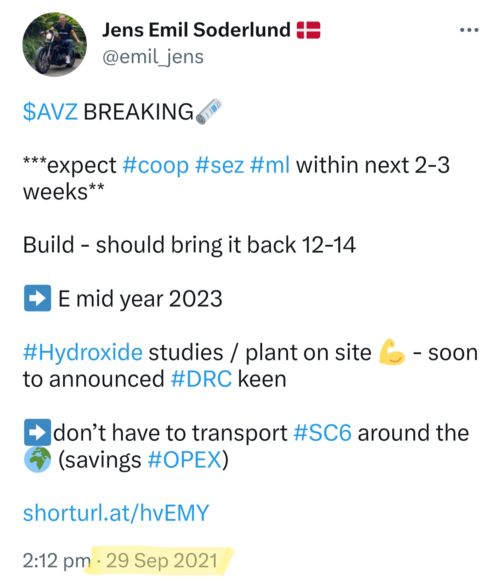The height and width of the screenshot is (588, 504).
Task: Click the arrow emoji before 'E mid year 2023'
Action: pos(37,298)
